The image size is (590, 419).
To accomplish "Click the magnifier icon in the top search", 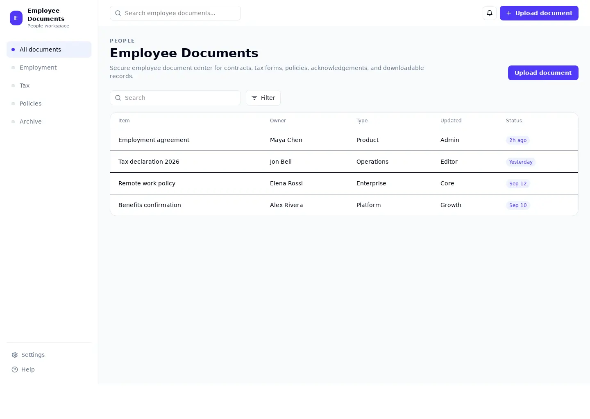I will click(118, 13).
